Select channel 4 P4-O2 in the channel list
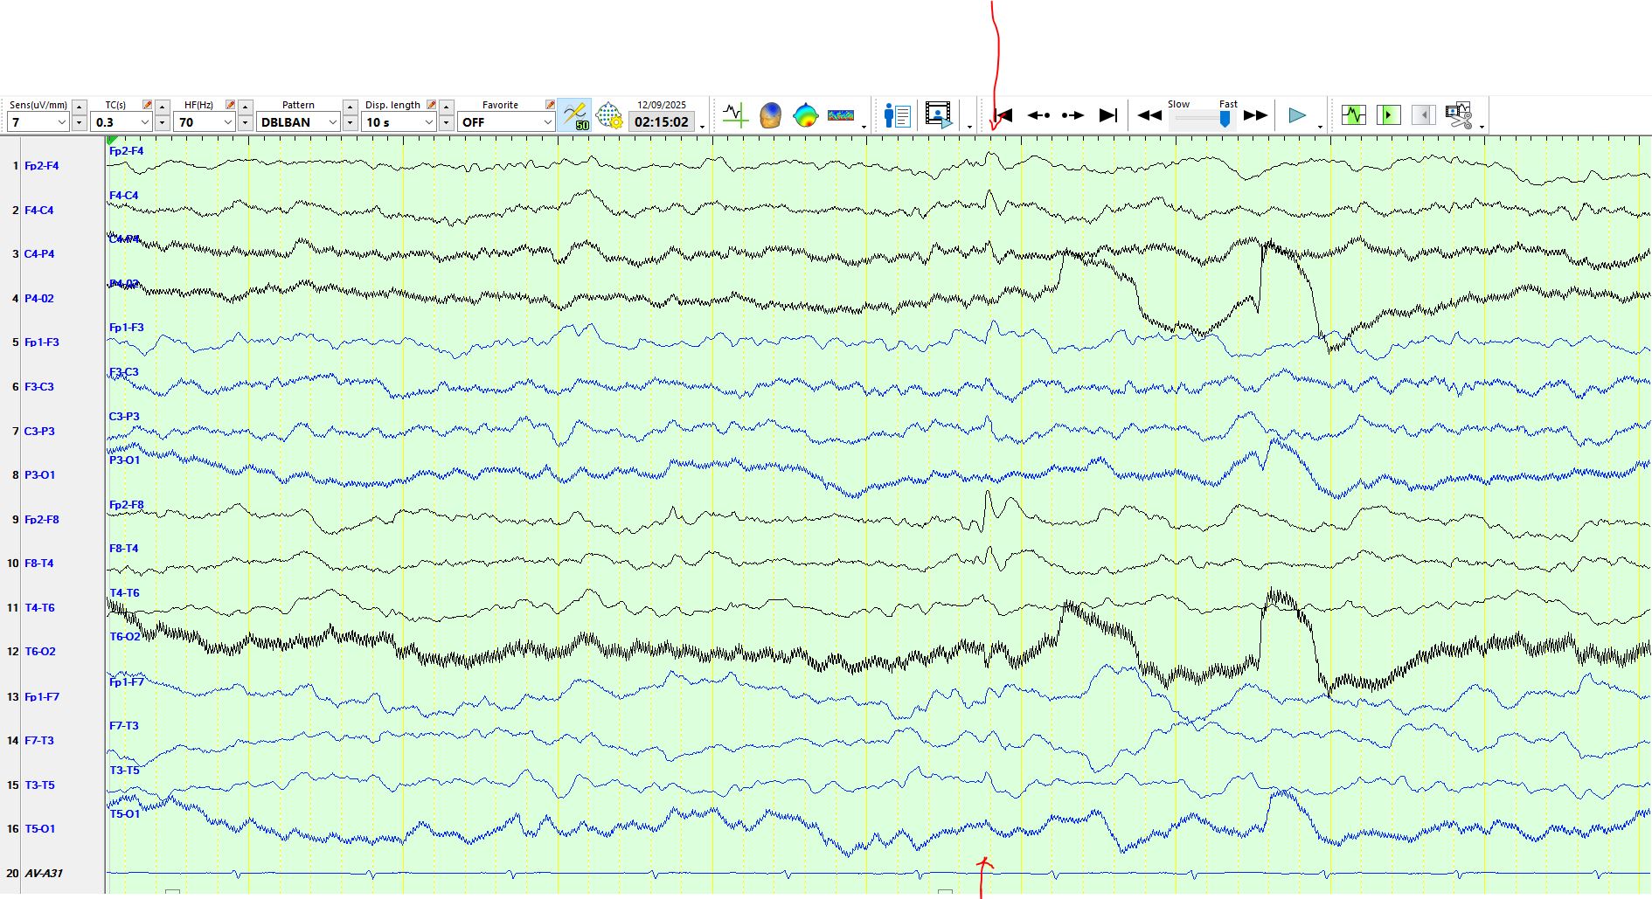Viewport: 1652px width, 899px height. pyautogui.click(x=39, y=299)
